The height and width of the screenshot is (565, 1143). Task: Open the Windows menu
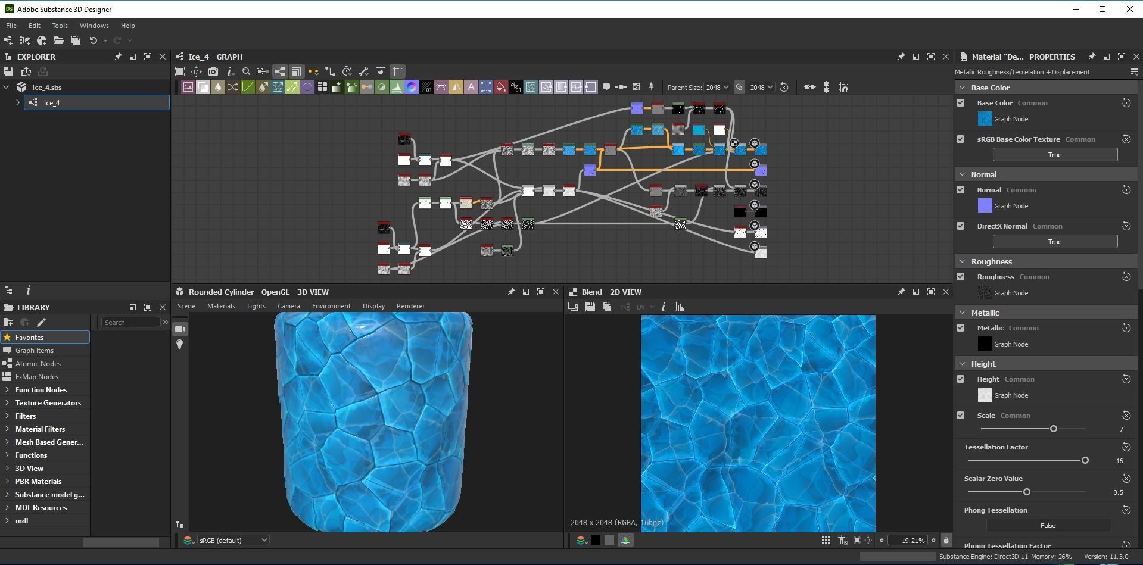click(94, 26)
